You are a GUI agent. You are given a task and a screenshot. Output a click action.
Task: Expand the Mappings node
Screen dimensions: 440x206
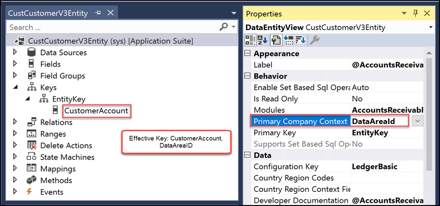pos(15,168)
